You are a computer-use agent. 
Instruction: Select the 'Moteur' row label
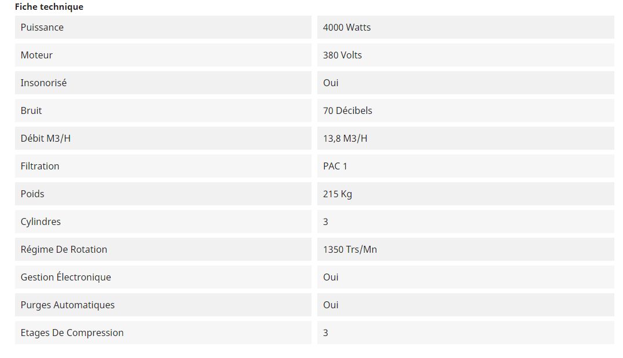[x=36, y=55]
